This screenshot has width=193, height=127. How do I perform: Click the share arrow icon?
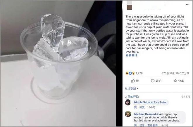point(175,81)
